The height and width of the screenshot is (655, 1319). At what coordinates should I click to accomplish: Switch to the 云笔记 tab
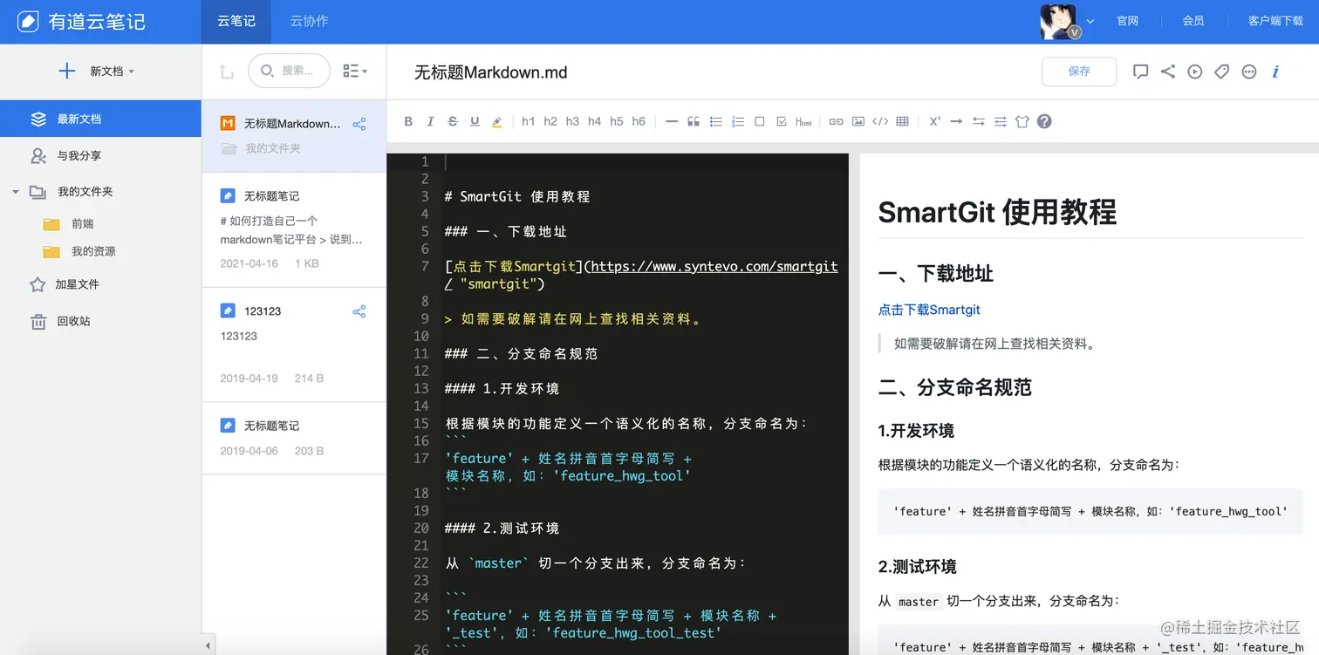click(x=236, y=22)
